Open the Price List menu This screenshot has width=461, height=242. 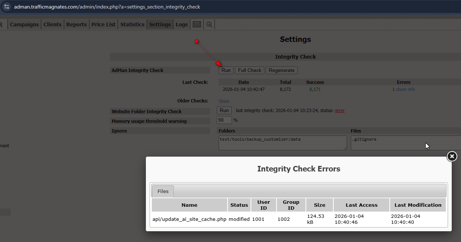point(104,24)
